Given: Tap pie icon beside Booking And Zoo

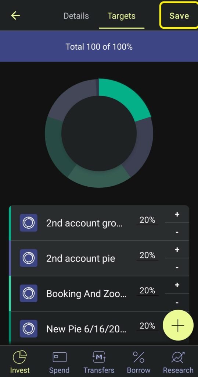Looking at the screenshot, I should tap(29, 293).
